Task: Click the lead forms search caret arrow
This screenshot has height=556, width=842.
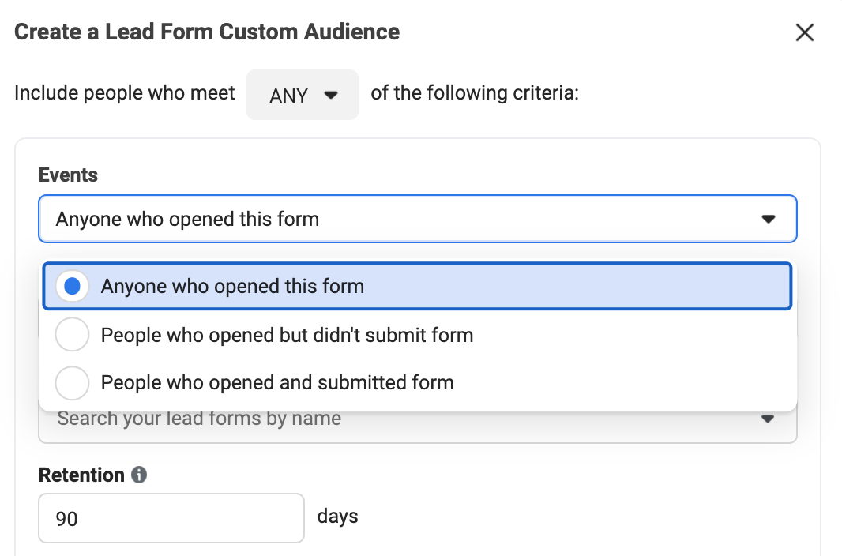Action: point(768,419)
